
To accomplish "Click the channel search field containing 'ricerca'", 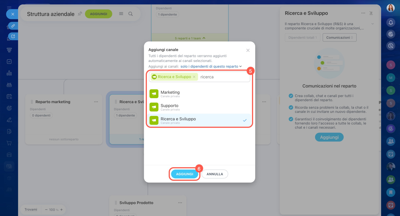I will pyautogui.click(x=223, y=77).
